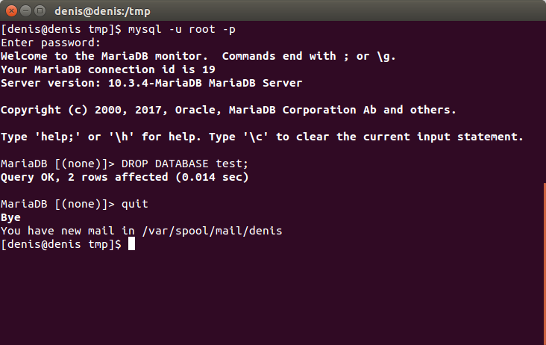Minimize the terminal window

coord(26,11)
